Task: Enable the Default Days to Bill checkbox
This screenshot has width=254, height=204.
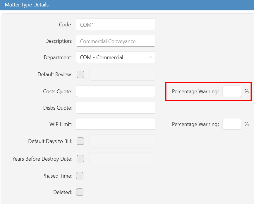Action: pos(80,141)
